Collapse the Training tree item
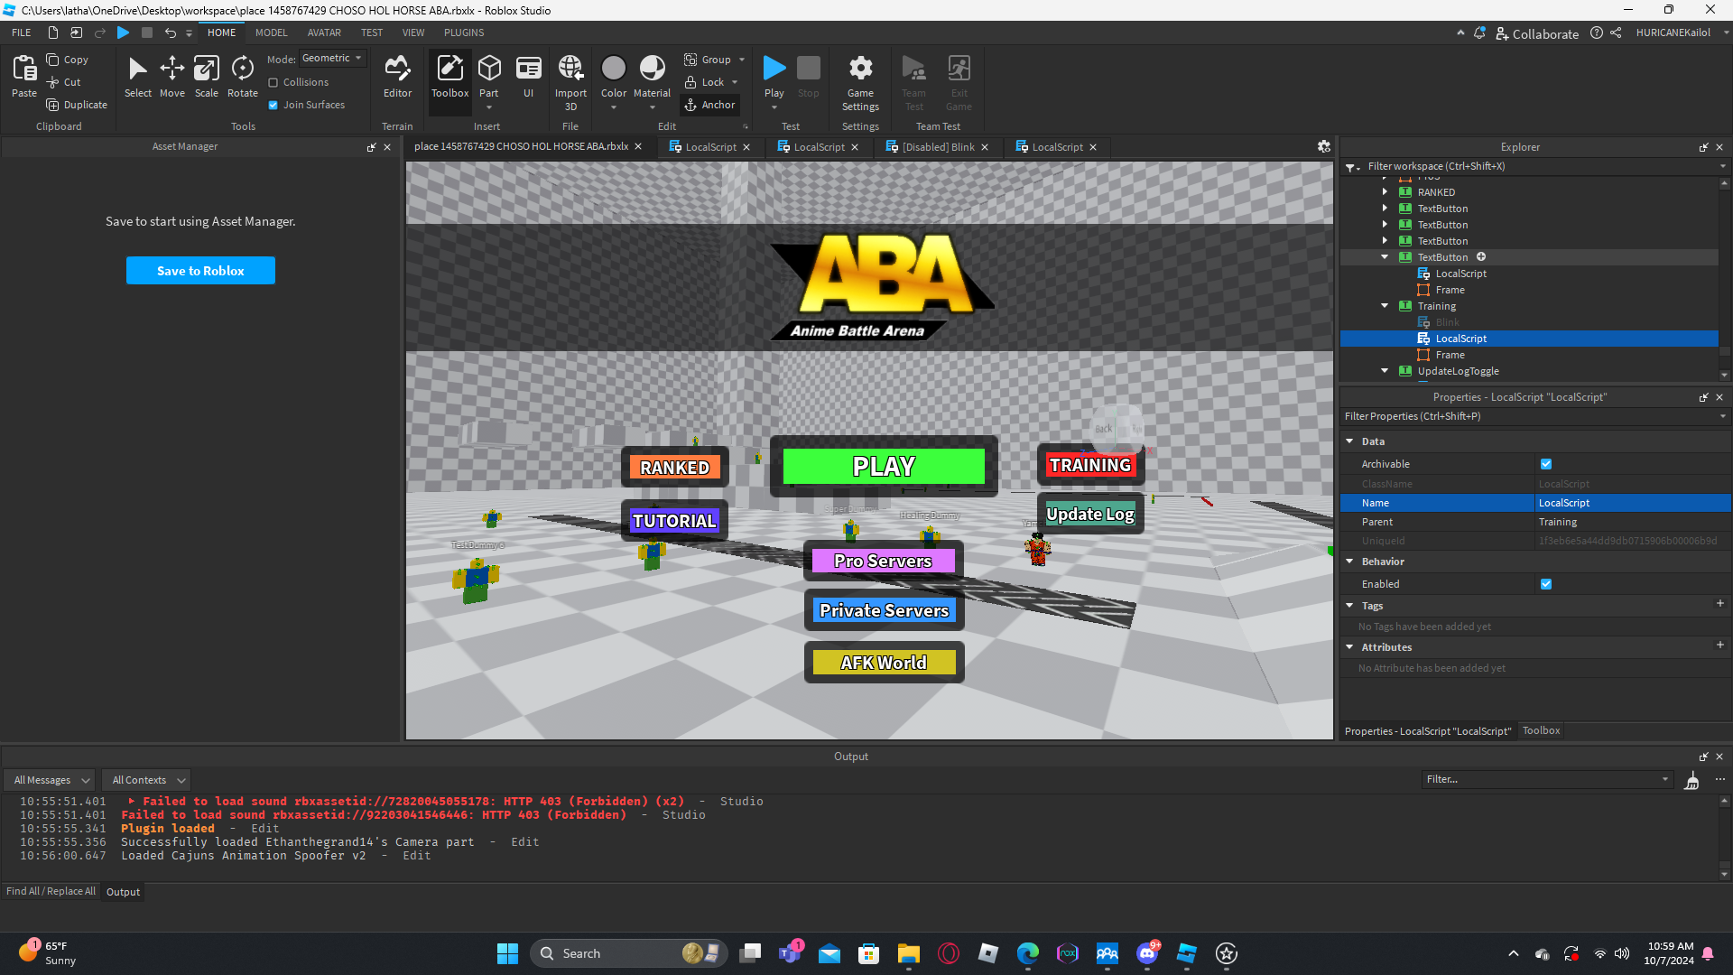Viewport: 1733px width, 975px height. pos(1385,306)
